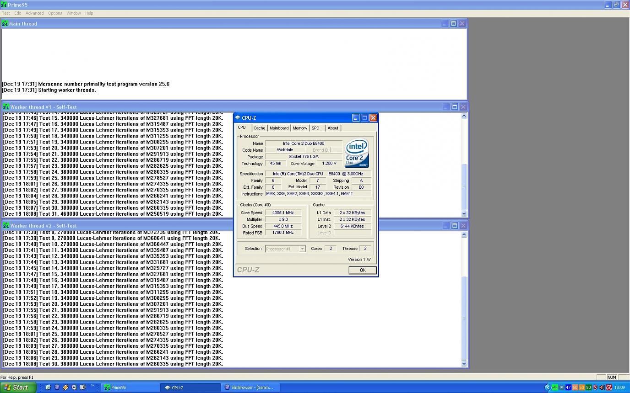Click the NUM indicator in the status bar

612,377
